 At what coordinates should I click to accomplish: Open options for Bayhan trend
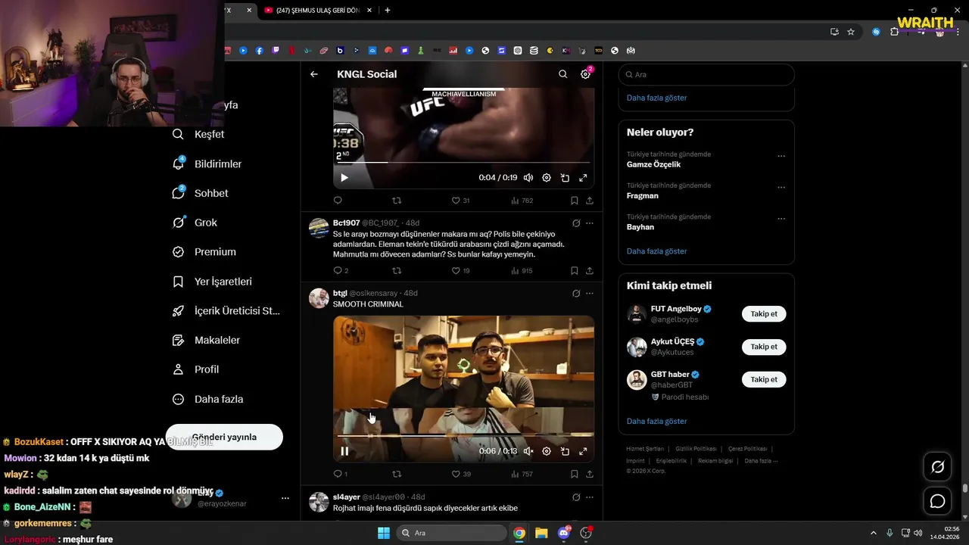781,220
